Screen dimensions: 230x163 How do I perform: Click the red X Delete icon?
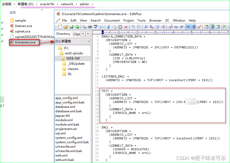tap(126, 27)
